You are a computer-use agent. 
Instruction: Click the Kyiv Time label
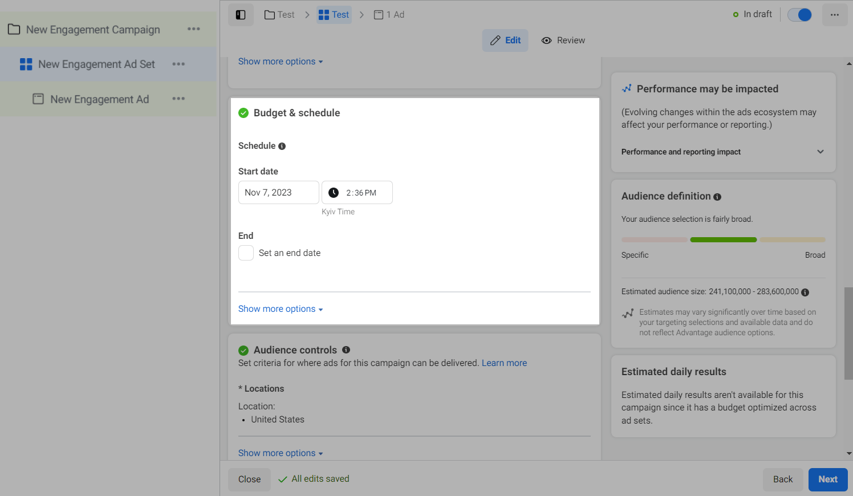(x=338, y=212)
